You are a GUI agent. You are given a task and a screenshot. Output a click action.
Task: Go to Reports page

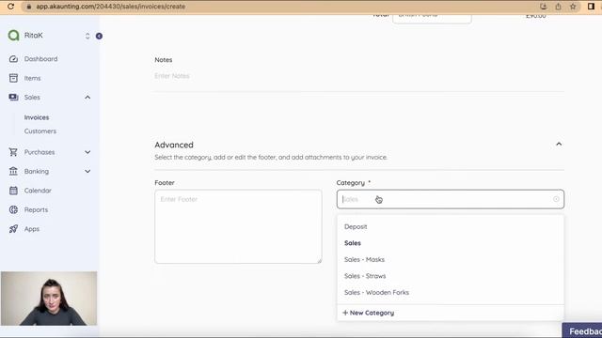coord(36,210)
